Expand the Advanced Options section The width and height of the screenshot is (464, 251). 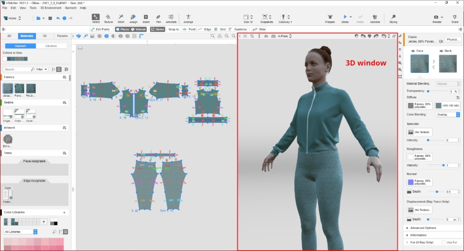423,228
